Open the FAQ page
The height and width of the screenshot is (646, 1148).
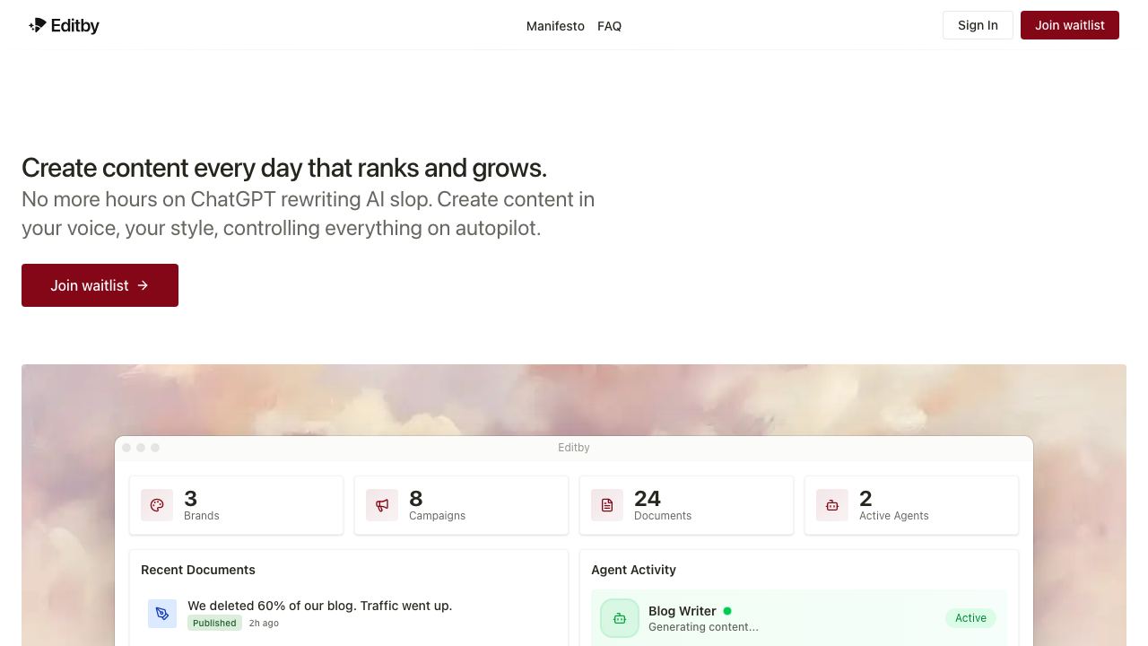610,26
